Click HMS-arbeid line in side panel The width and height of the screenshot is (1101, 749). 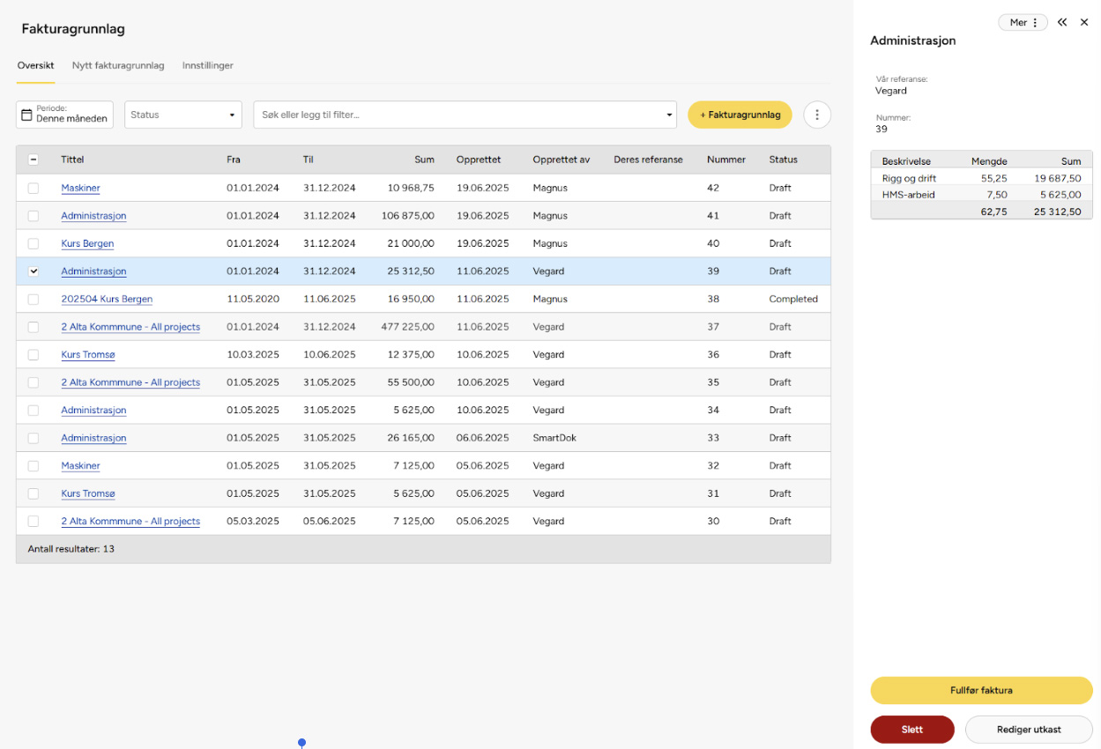pos(981,195)
